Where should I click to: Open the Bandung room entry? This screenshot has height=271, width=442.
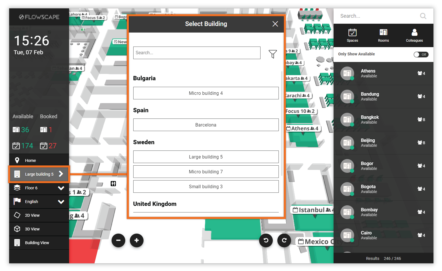point(384,97)
